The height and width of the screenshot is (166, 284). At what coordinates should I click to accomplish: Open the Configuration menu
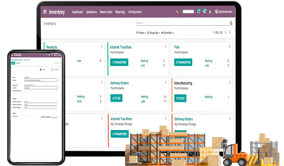[x=135, y=12]
